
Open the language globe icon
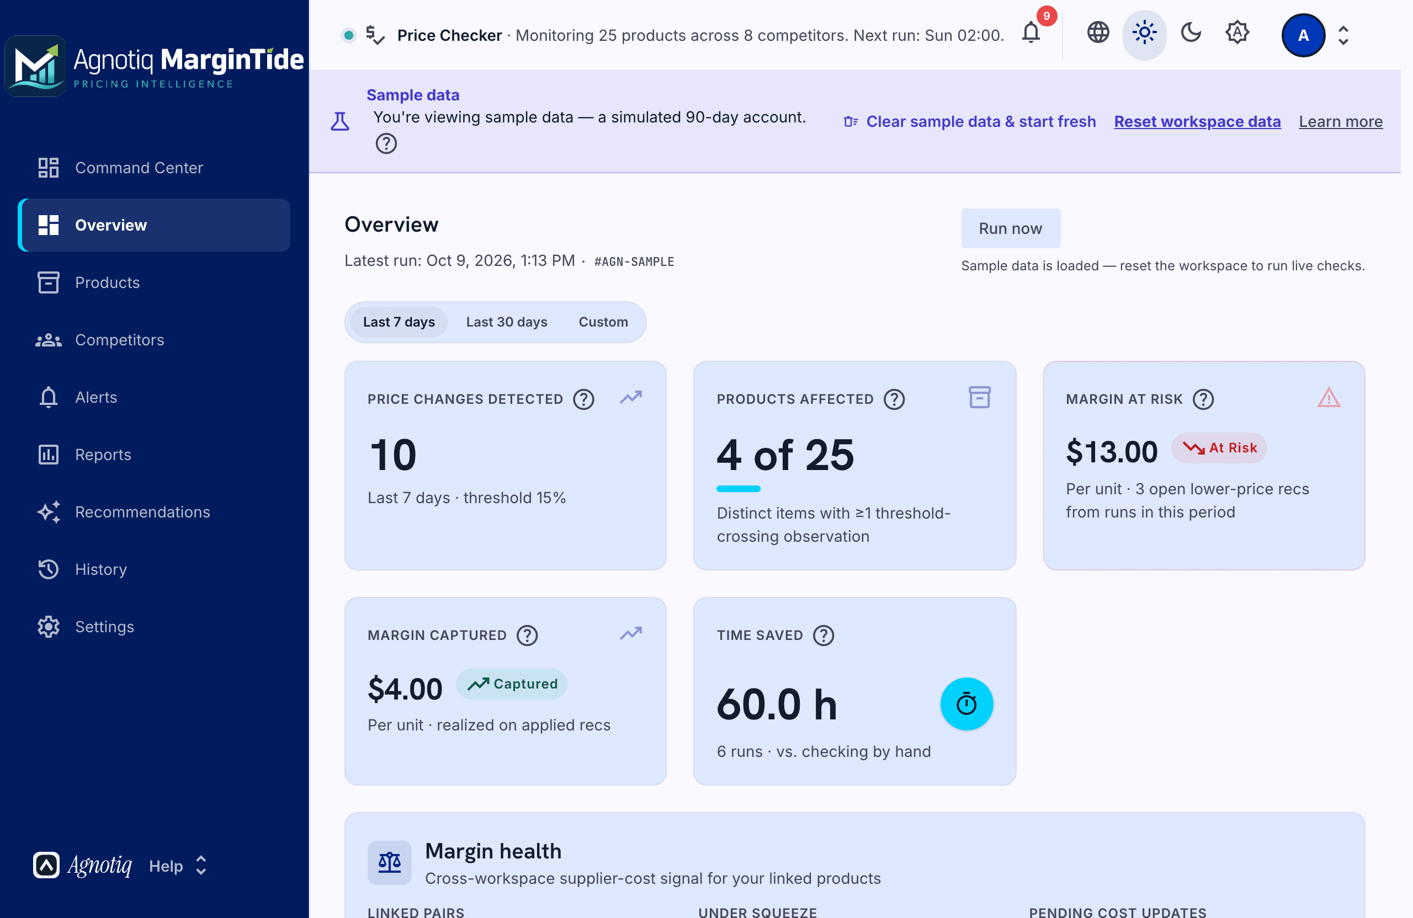tap(1098, 33)
